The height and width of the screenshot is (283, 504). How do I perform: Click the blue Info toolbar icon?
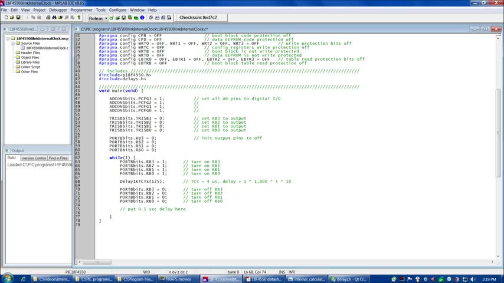point(142,18)
